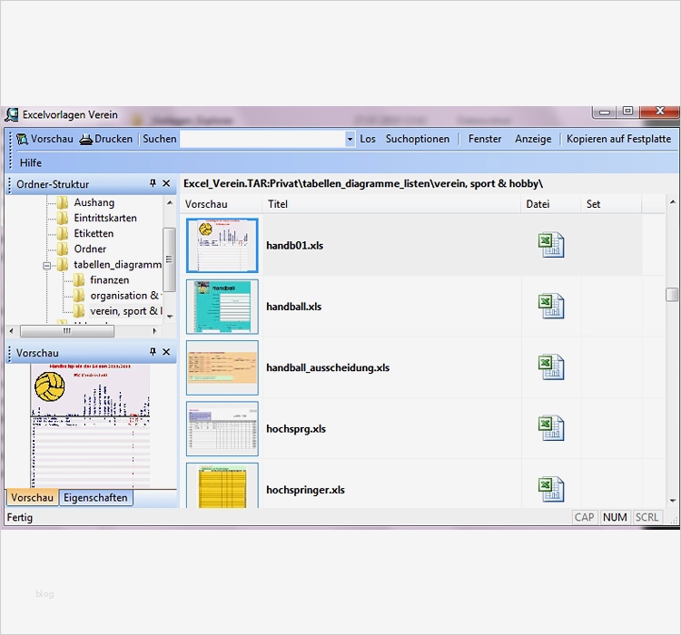Select the Eintrittskarten folder

tap(105, 218)
